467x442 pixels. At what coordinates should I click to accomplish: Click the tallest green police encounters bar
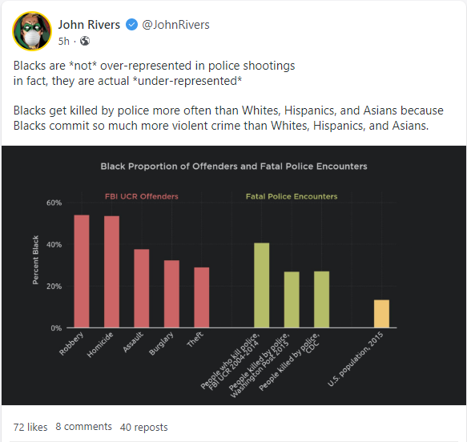point(261,285)
